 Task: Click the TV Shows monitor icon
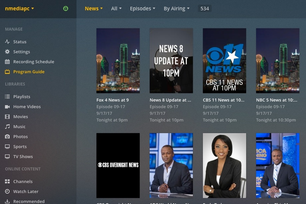pos(7,156)
